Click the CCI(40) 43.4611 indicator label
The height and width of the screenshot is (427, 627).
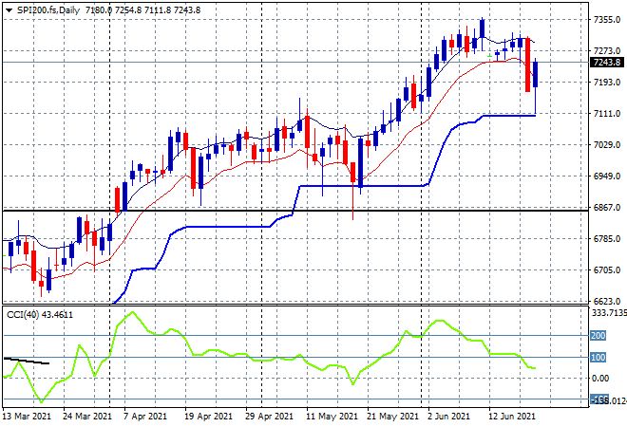click(x=40, y=315)
